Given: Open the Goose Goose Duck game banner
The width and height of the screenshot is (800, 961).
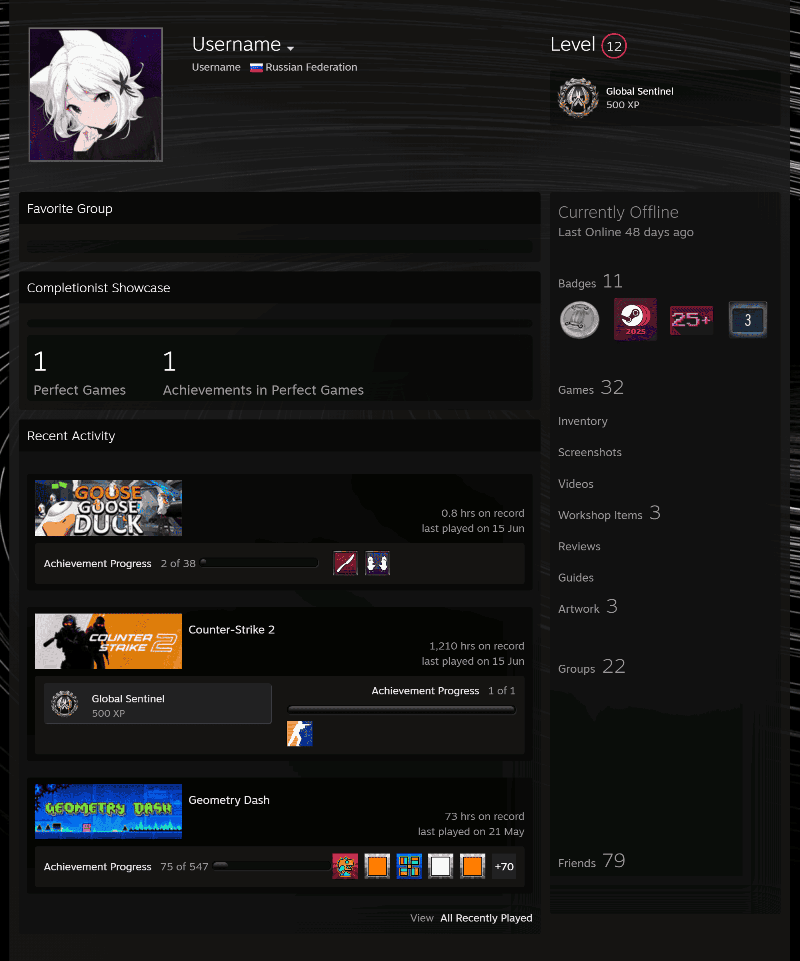Looking at the screenshot, I should click(108, 508).
